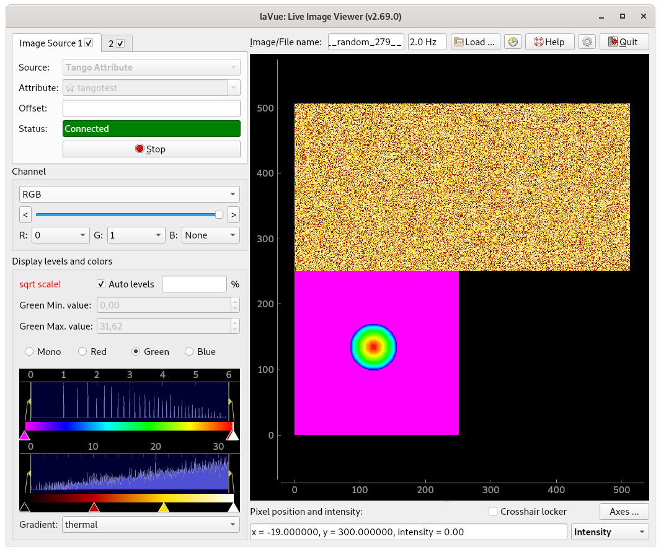Select the Blue radio button

(x=190, y=352)
